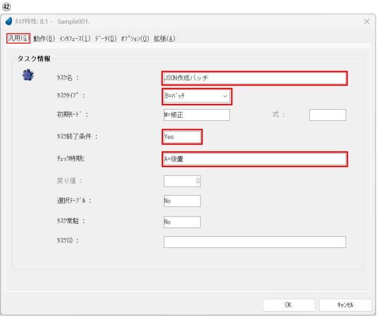Focus the 式 input box
The width and height of the screenshot is (378, 316).
coord(327,115)
